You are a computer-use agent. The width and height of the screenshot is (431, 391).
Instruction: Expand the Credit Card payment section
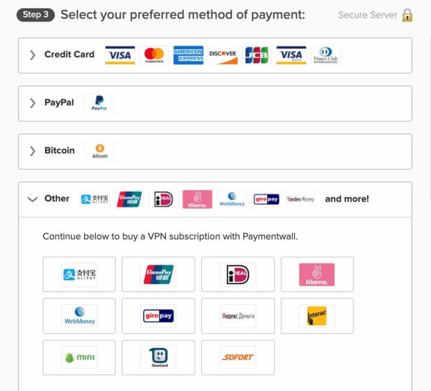pos(32,55)
